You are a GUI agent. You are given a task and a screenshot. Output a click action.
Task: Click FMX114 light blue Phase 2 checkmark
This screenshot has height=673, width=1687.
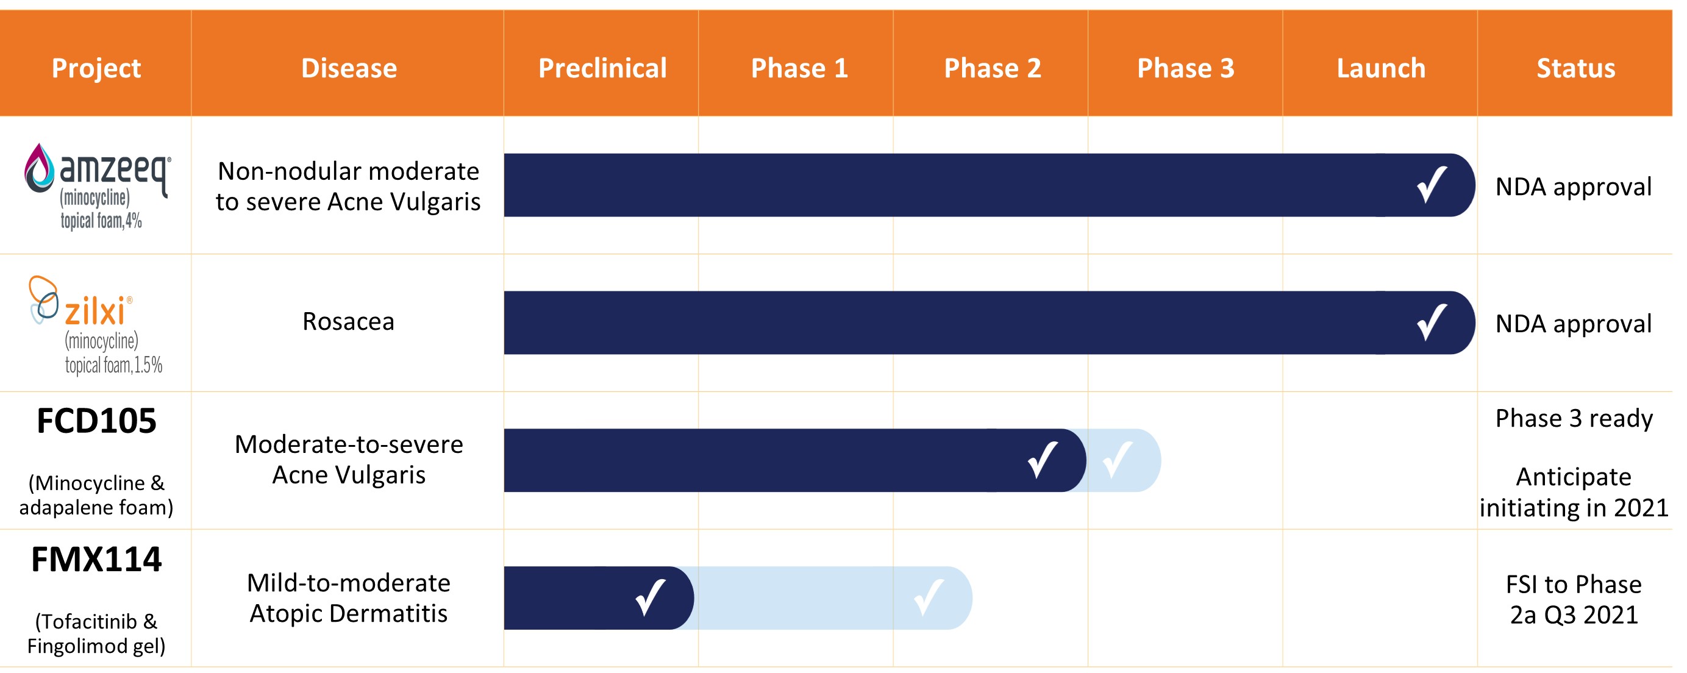929,597
